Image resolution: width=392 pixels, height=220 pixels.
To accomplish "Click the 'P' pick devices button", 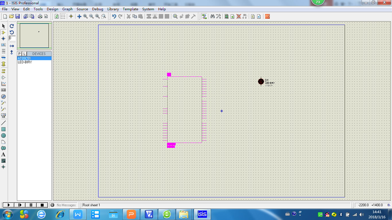I will click(20, 54).
